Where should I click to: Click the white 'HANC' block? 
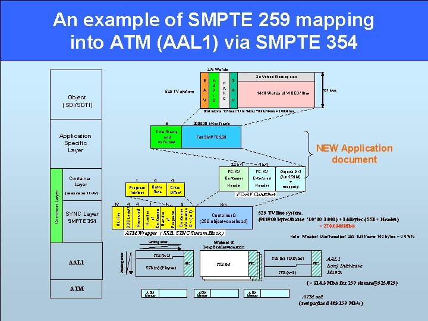click(x=224, y=90)
